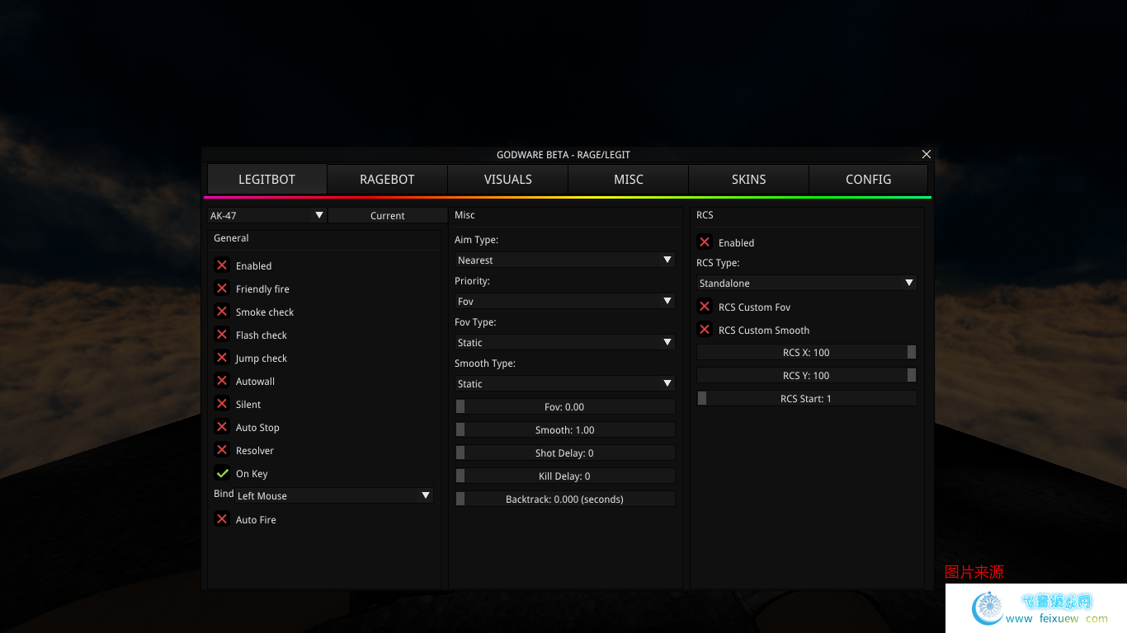Open the SKINS tab
This screenshot has width=1127, height=633.
tap(748, 179)
